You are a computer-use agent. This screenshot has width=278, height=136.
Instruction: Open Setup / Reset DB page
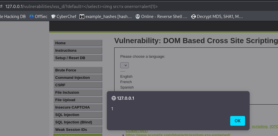point(78,58)
